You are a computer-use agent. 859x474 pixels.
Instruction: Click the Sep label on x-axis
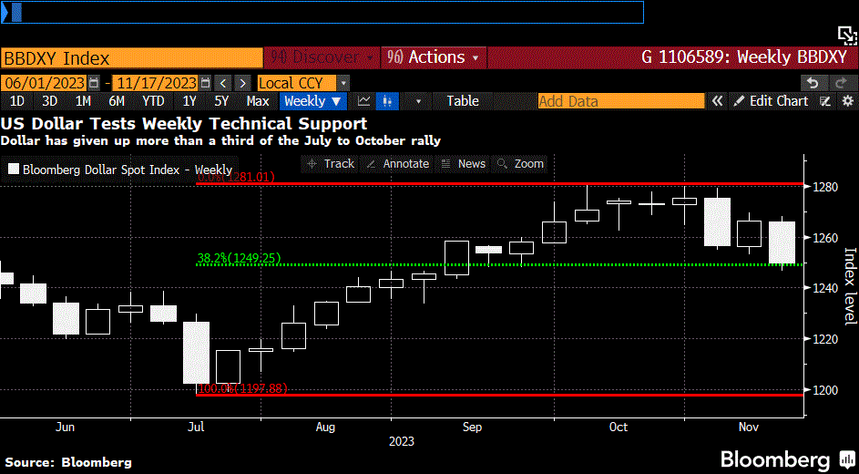[x=472, y=427]
